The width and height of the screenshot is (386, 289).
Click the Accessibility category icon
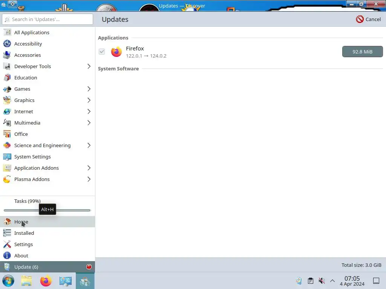click(x=7, y=44)
